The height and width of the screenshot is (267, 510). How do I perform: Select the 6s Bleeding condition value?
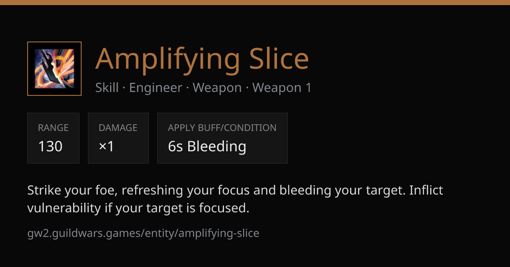click(x=207, y=146)
